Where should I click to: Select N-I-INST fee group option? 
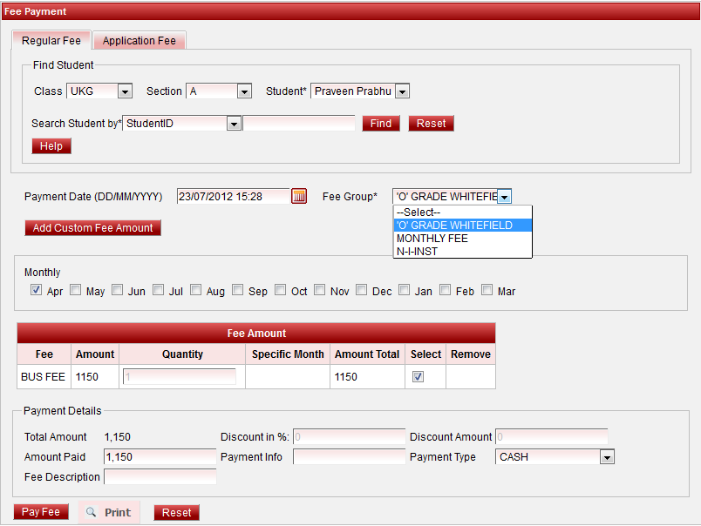[418, 251]
